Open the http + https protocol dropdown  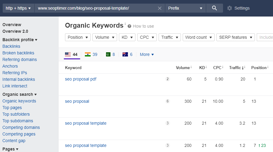click(18, 8)
